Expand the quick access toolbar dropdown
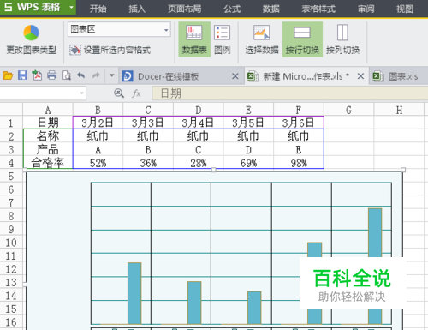 point(111,75)
